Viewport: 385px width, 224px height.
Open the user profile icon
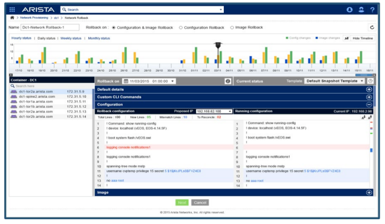[x=361, y=9]
